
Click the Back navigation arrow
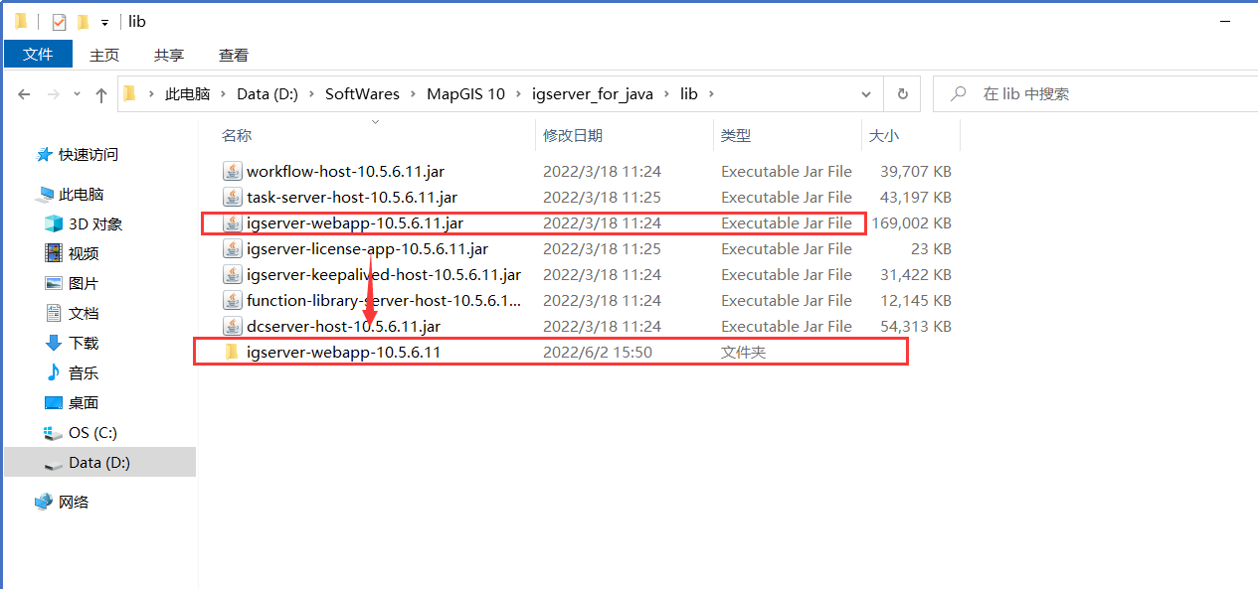pyautogui.click(x=24, y=94)
